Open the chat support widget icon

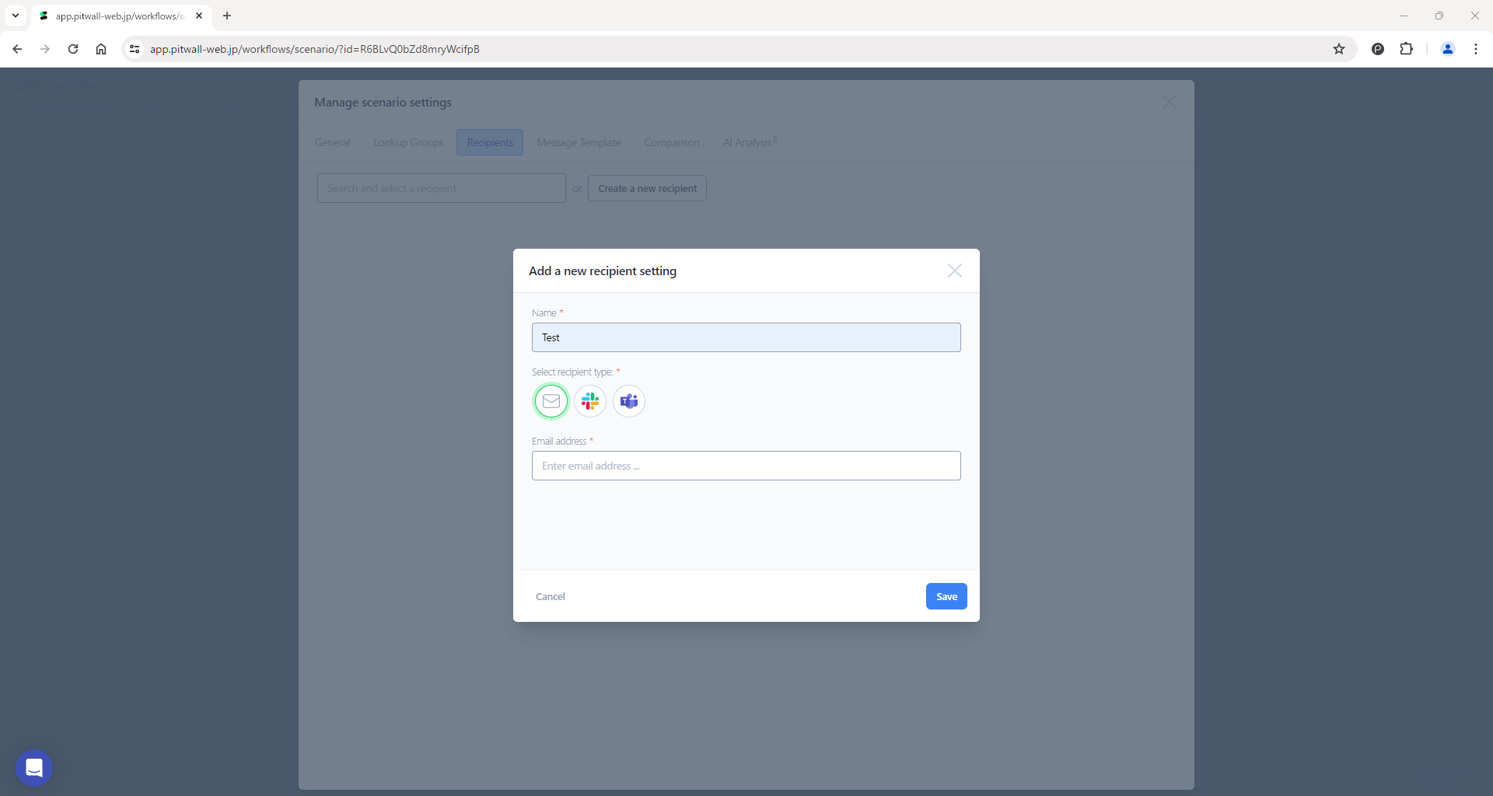tap(34, 768)
